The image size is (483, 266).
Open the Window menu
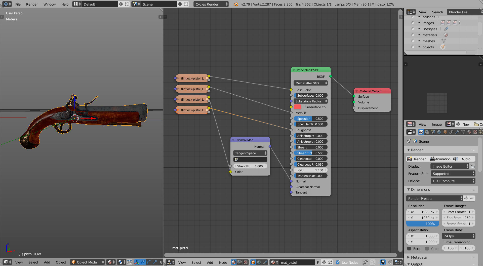[x=50, y=4]
